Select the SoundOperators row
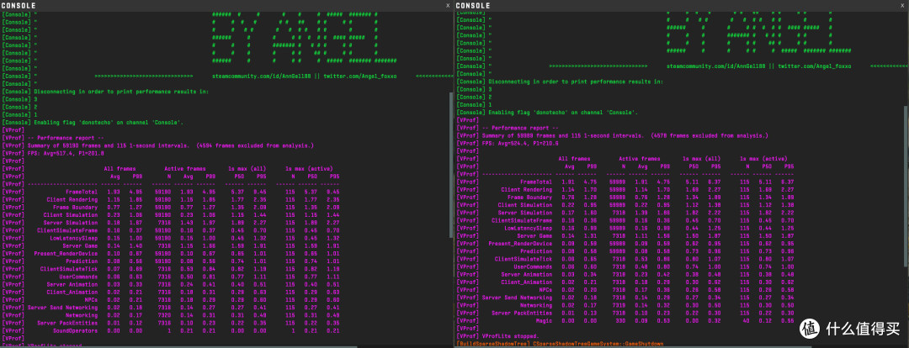The image size is (909, 348). click(171, 330)
